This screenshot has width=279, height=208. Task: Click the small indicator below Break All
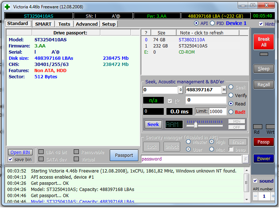pyautogui.click(x=264, y=54)
